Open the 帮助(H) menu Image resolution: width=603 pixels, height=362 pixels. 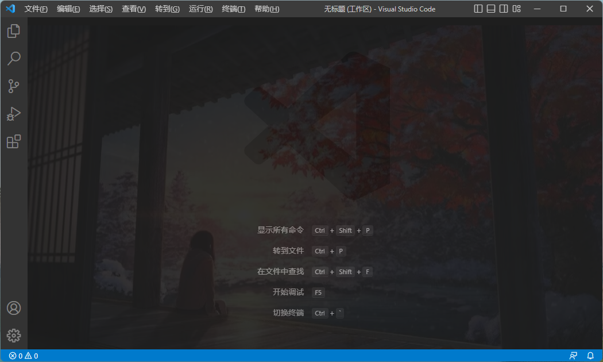[x=266, y=9]
